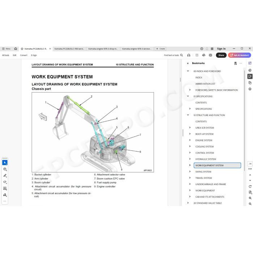Open the read aloud headphones icon

tap(189, 55)
